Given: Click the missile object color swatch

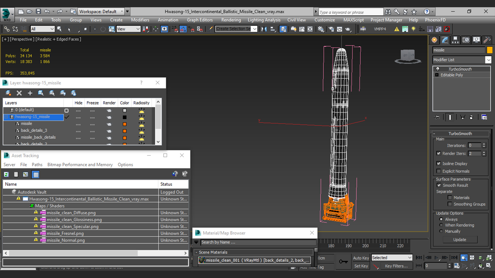Looking at the screenshot, I should coord(490,50).
